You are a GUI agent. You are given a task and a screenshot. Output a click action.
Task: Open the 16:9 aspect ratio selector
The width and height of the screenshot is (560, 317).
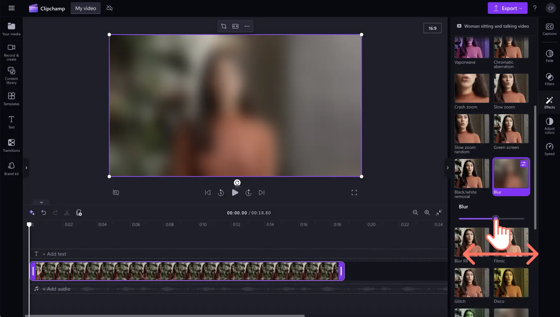432,28
